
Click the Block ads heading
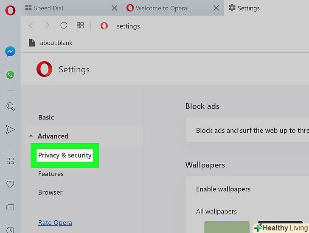[202, 106]
